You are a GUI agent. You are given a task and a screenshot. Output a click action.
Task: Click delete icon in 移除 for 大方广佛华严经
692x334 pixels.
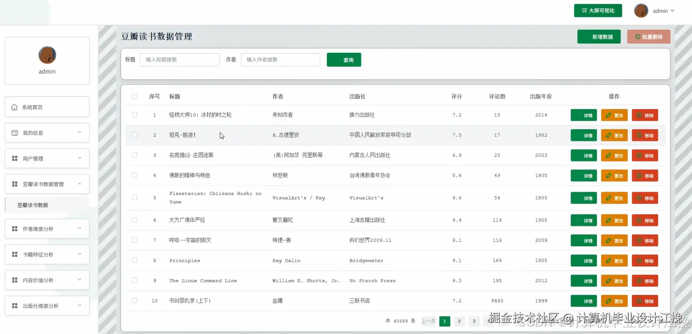(x=639, y=220)
